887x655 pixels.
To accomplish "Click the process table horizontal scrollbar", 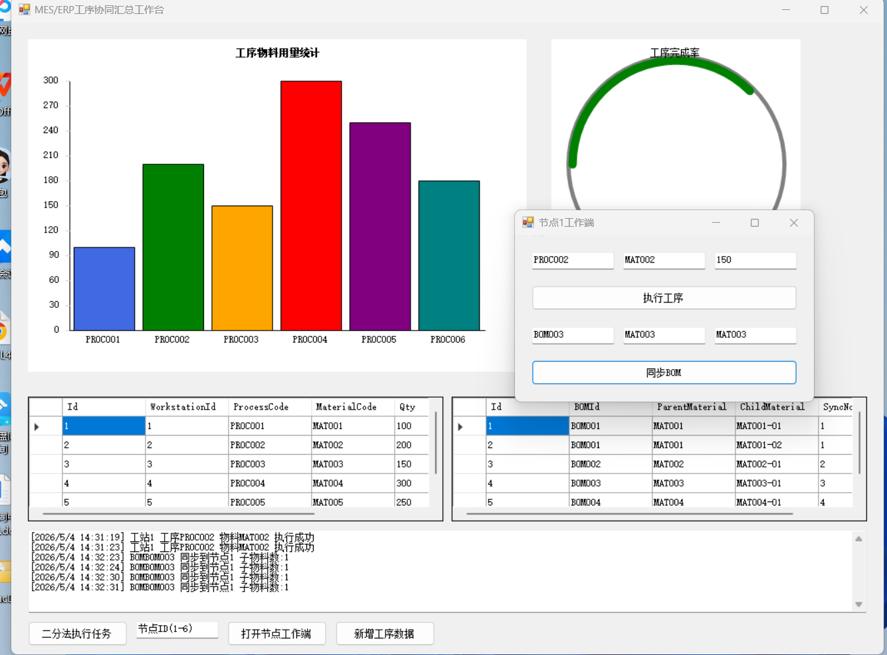I will (x=179, y=514).
